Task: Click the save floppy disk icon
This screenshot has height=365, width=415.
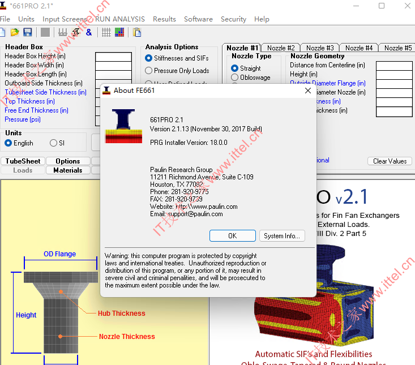Action: 28,32
